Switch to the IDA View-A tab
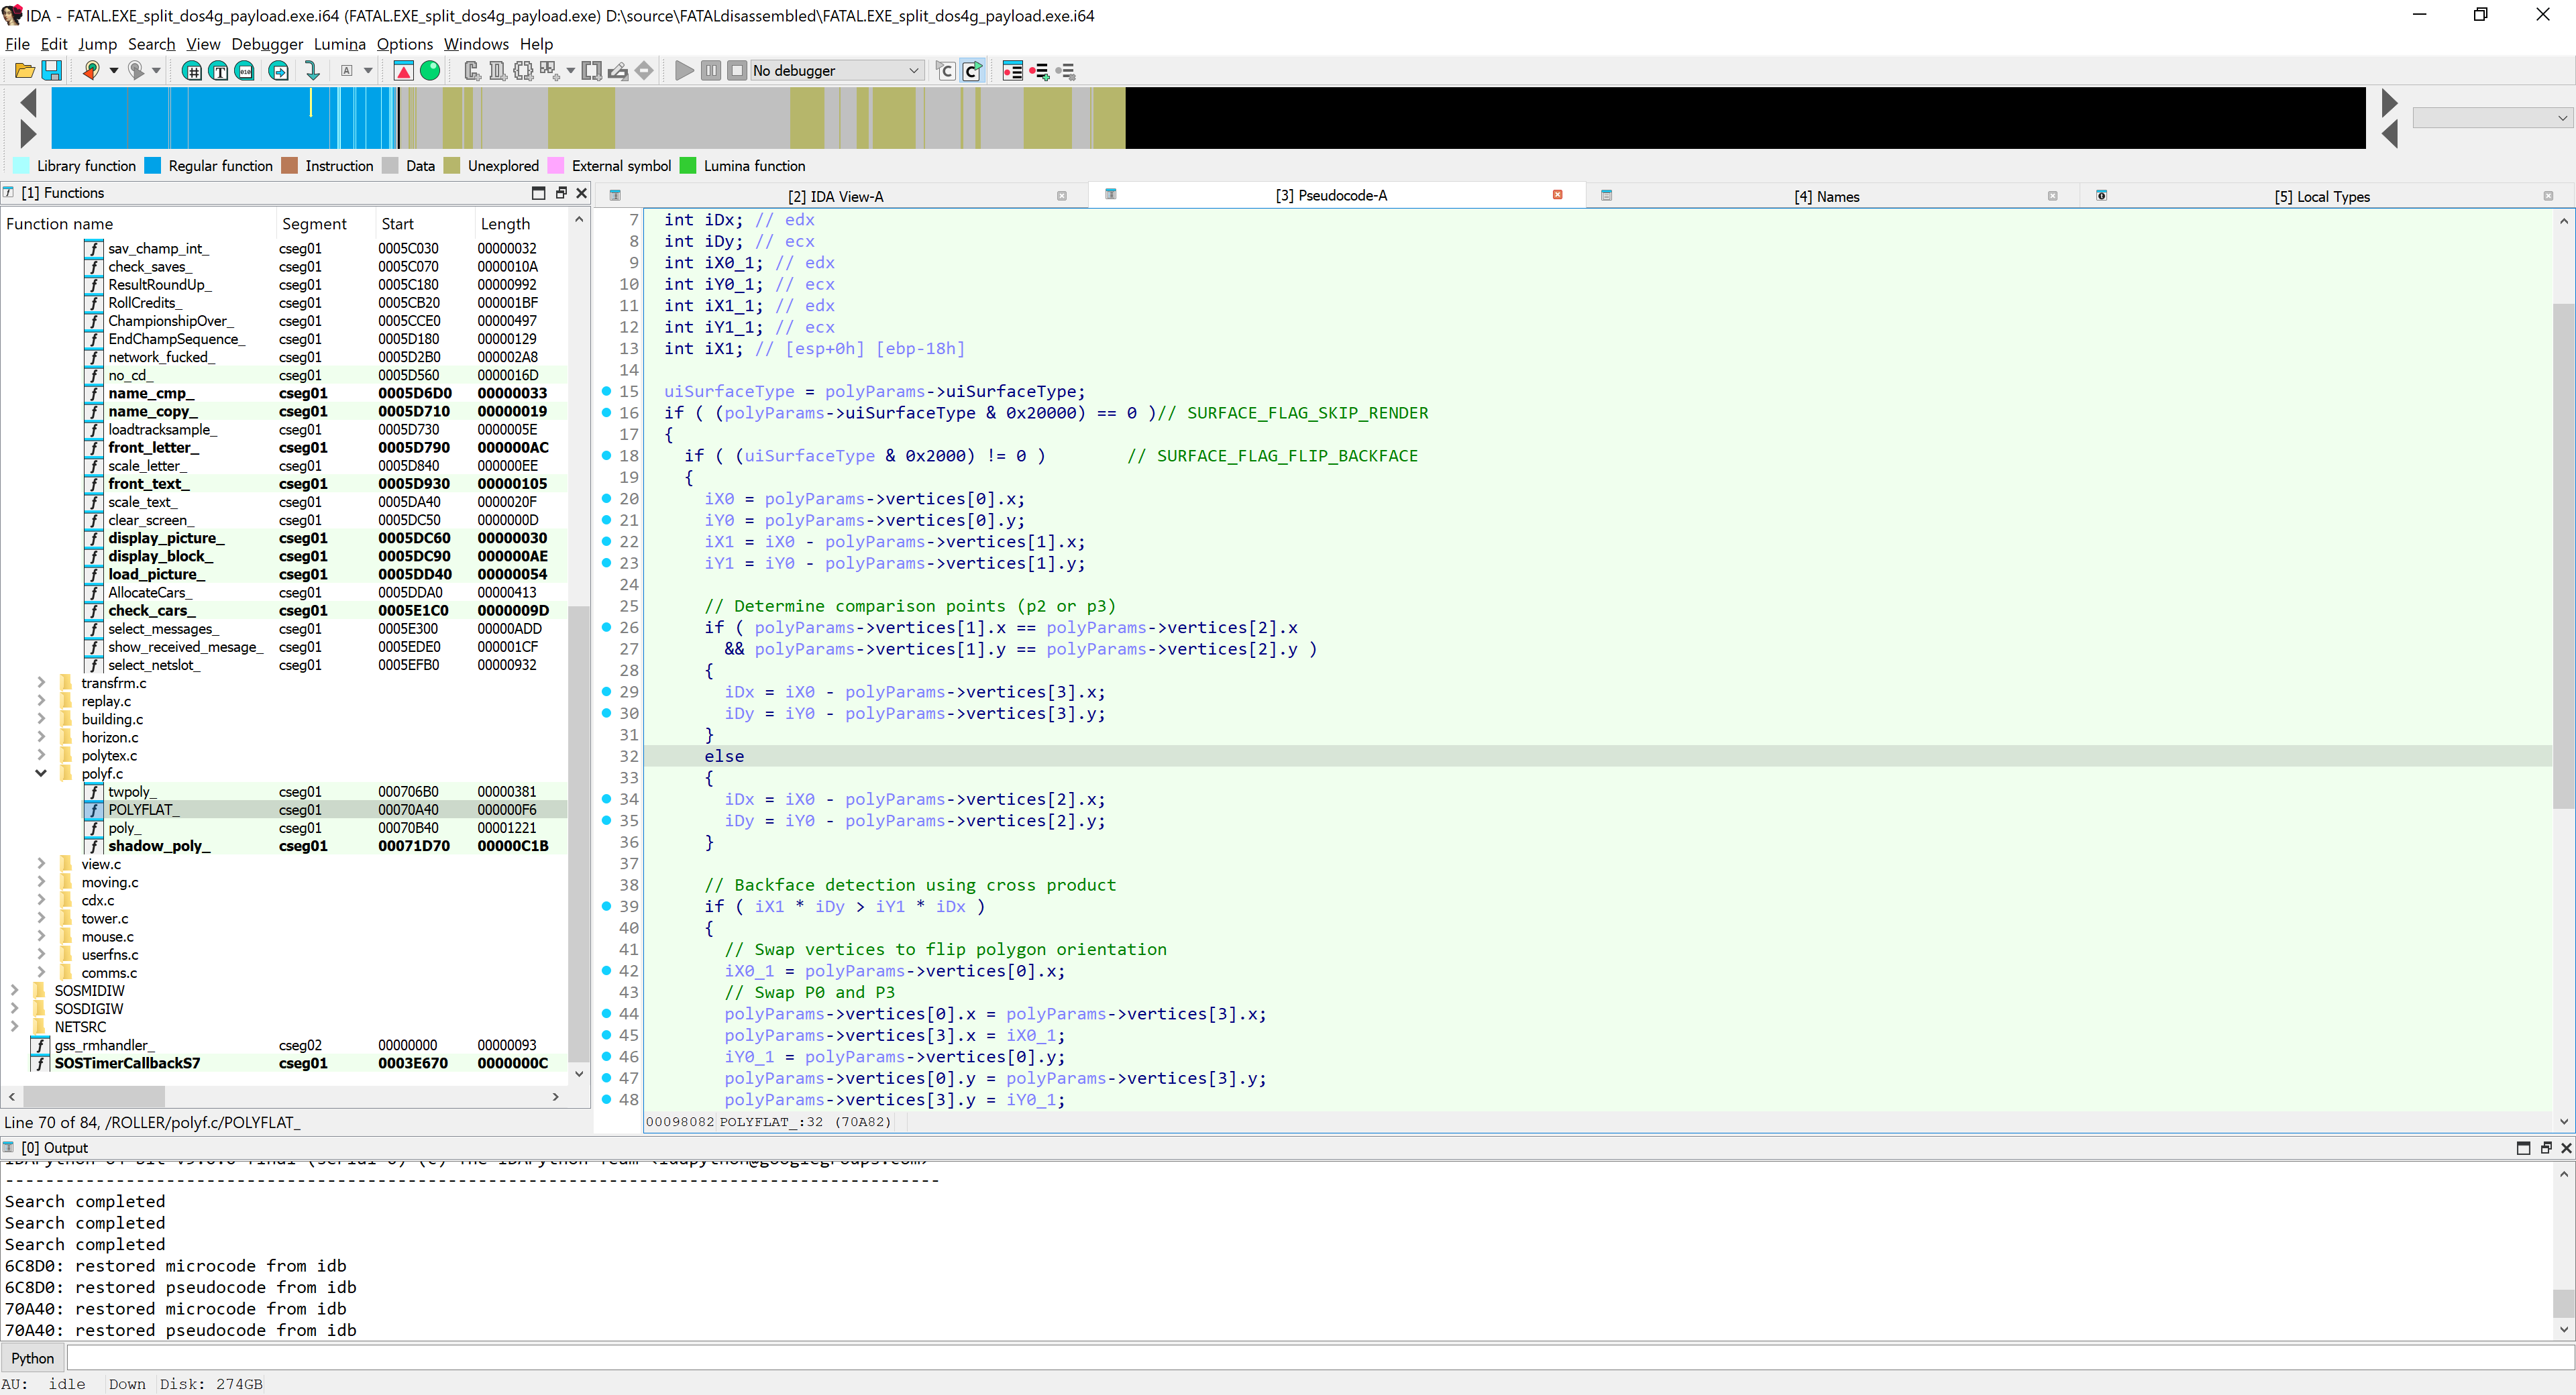This screenshot has height=1395, width=2576. click(x=835, y=196)
